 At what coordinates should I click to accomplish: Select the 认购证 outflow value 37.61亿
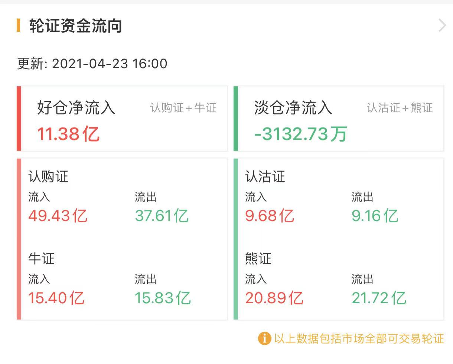(162, 216)
